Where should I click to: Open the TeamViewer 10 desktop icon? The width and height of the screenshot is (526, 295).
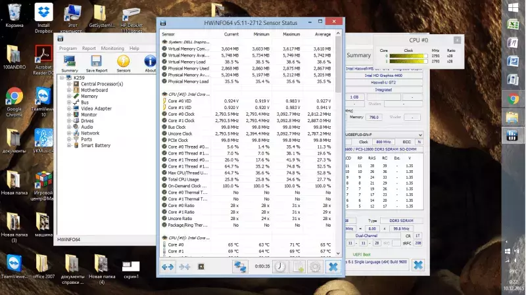[x=43, y=102]
